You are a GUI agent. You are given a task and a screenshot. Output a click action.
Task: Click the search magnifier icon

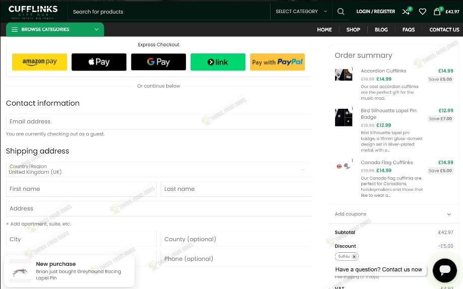click(x=341, y=12)
